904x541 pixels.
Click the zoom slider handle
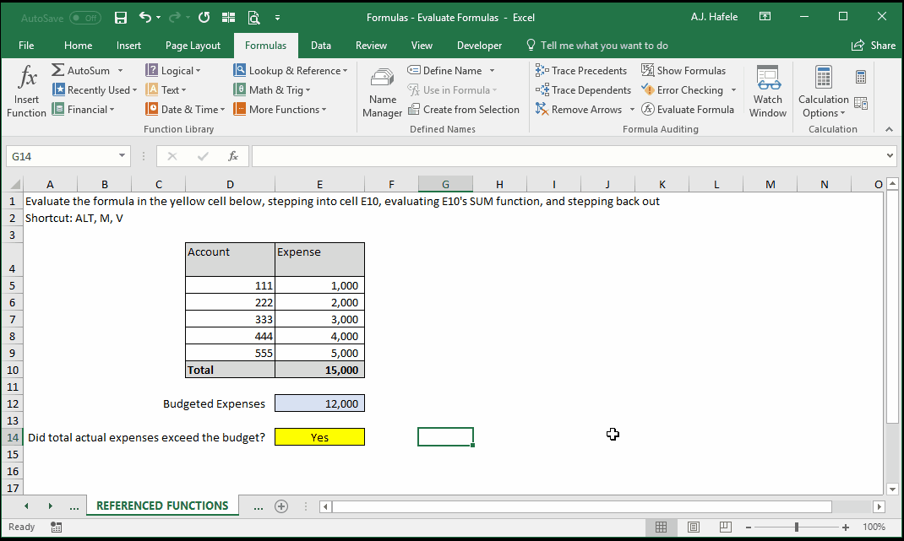796,527
